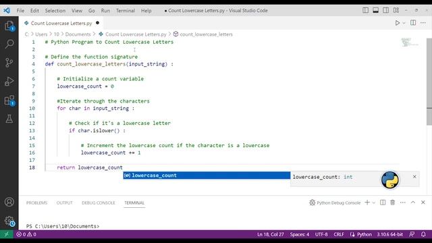Open the Edit menu
Screen dimensions: 432x243
(x=34, y=11)
